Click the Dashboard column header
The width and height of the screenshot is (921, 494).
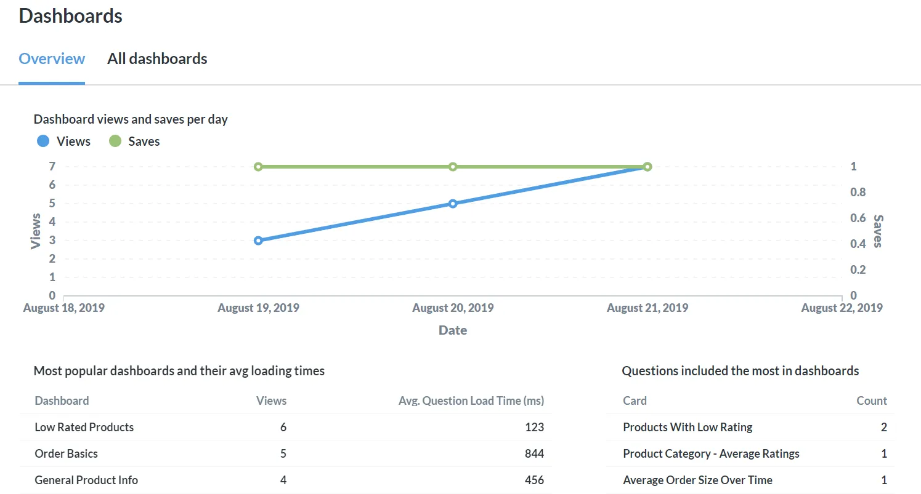(x=62, y=400)
